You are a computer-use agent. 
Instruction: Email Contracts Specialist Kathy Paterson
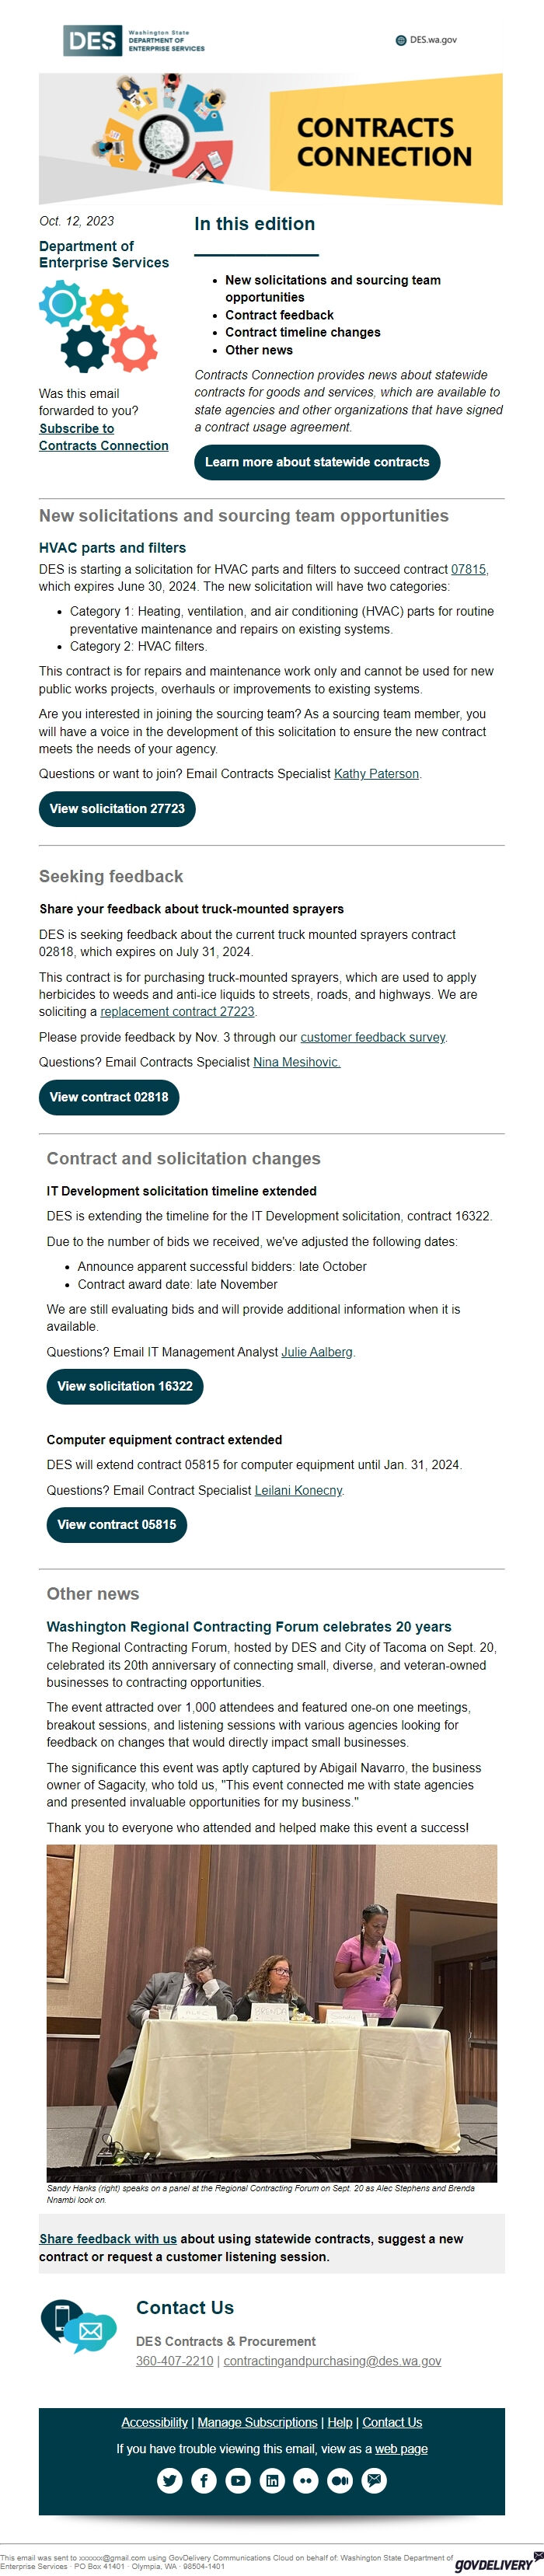click(376, 773)
